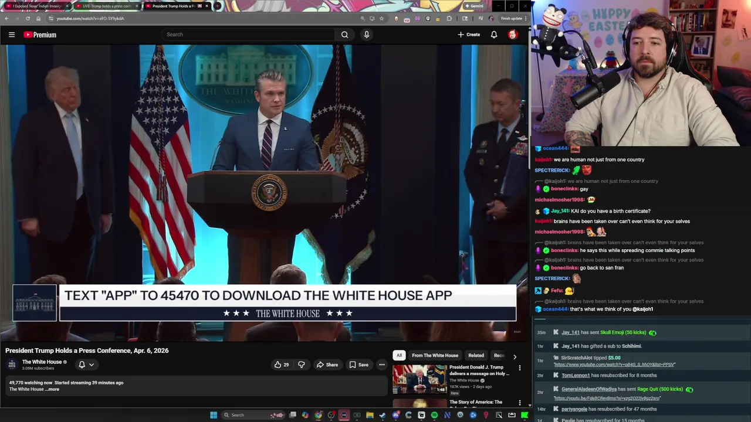Click partyangele resubscribed for 47 months
This screenshot has height=422, width=751.
pyautogui.click(x=609, y=409)
